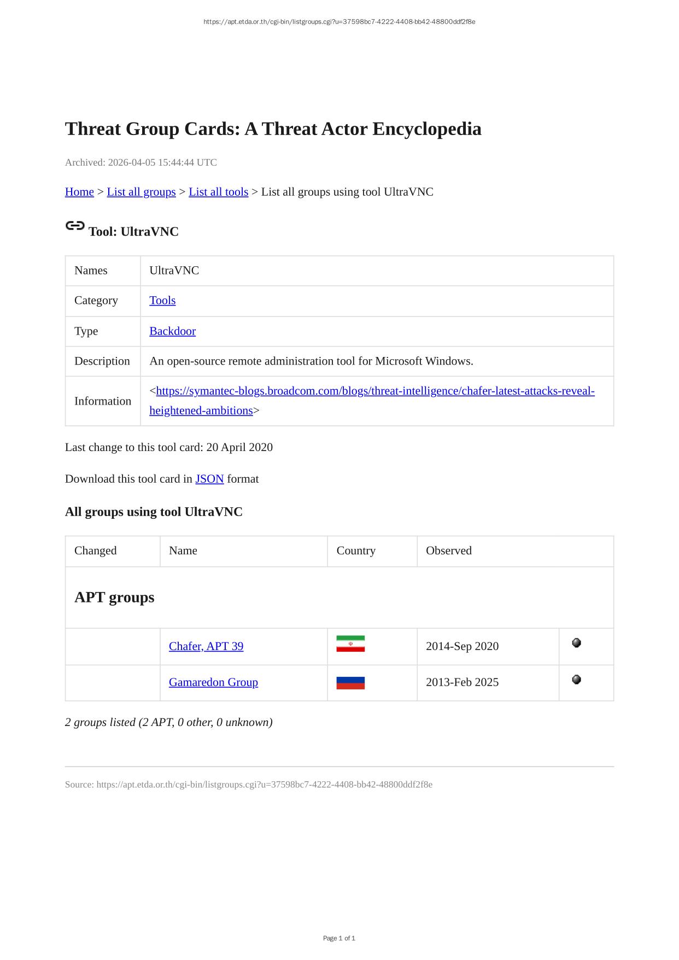Open the Tools category link
Screen dimensions: 679x960
162,301
